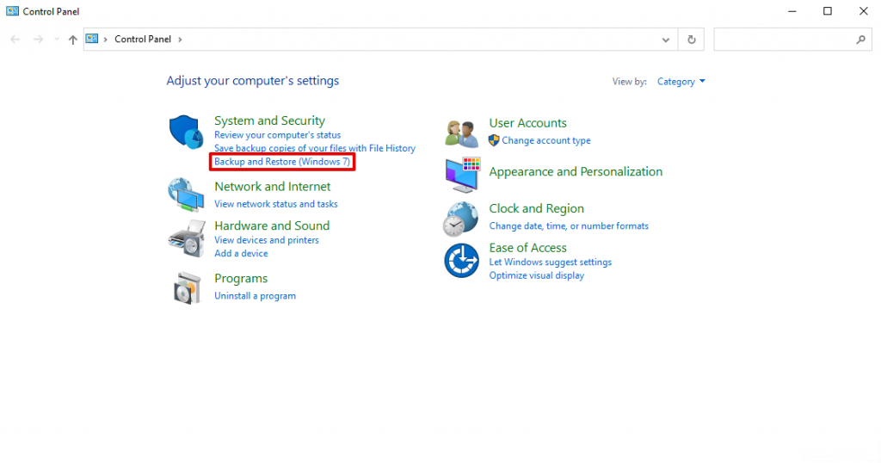The height and width of the screenshot is (463, 881).
Task: Click Review your computer's status
Action: point(278,135)
